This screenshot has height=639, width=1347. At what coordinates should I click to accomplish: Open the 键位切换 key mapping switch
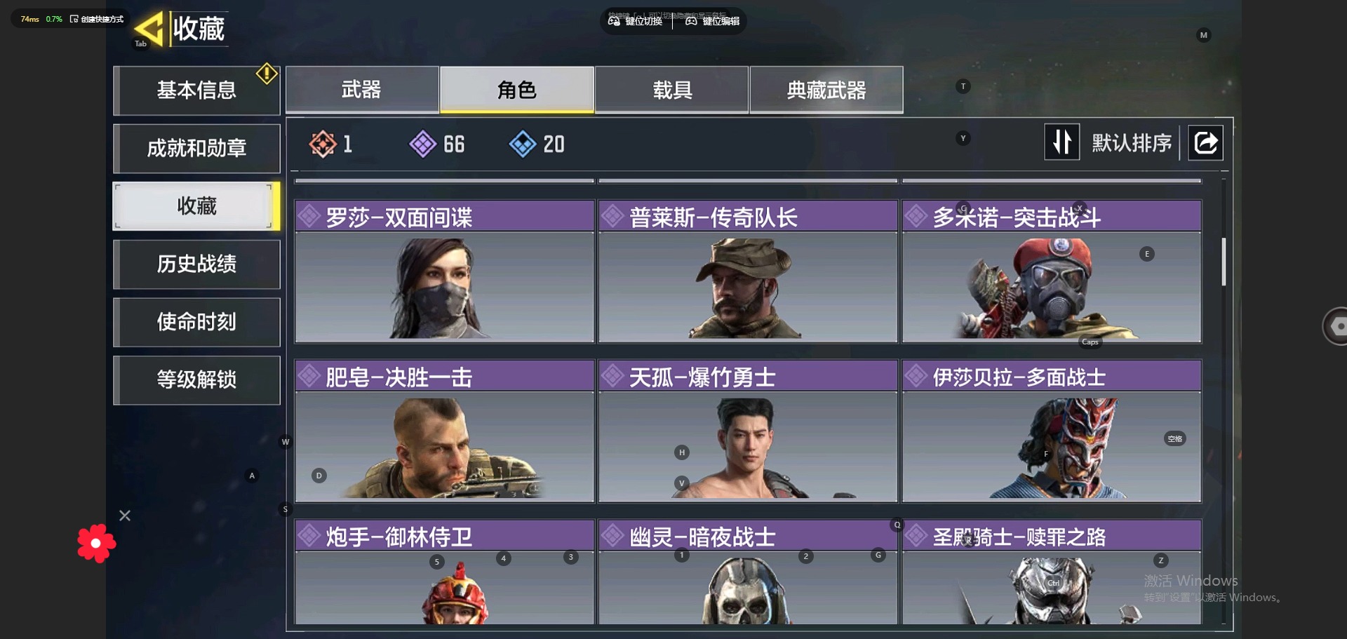(x=636, y=21)
